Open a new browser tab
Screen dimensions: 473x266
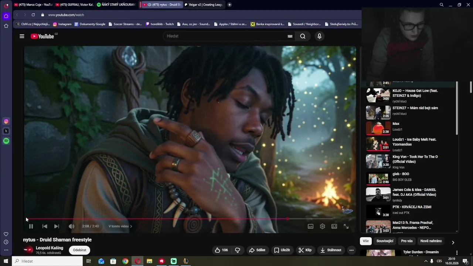click(229, 5)
